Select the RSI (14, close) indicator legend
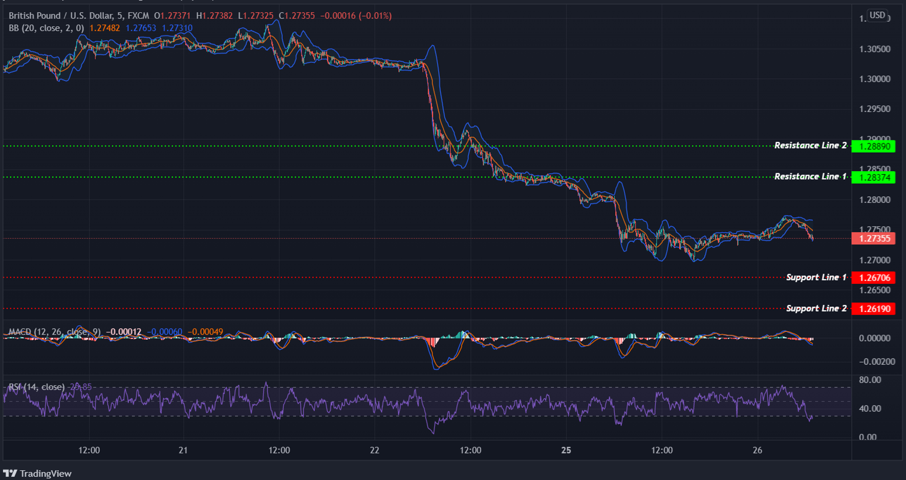 click(x=36, y=387)
